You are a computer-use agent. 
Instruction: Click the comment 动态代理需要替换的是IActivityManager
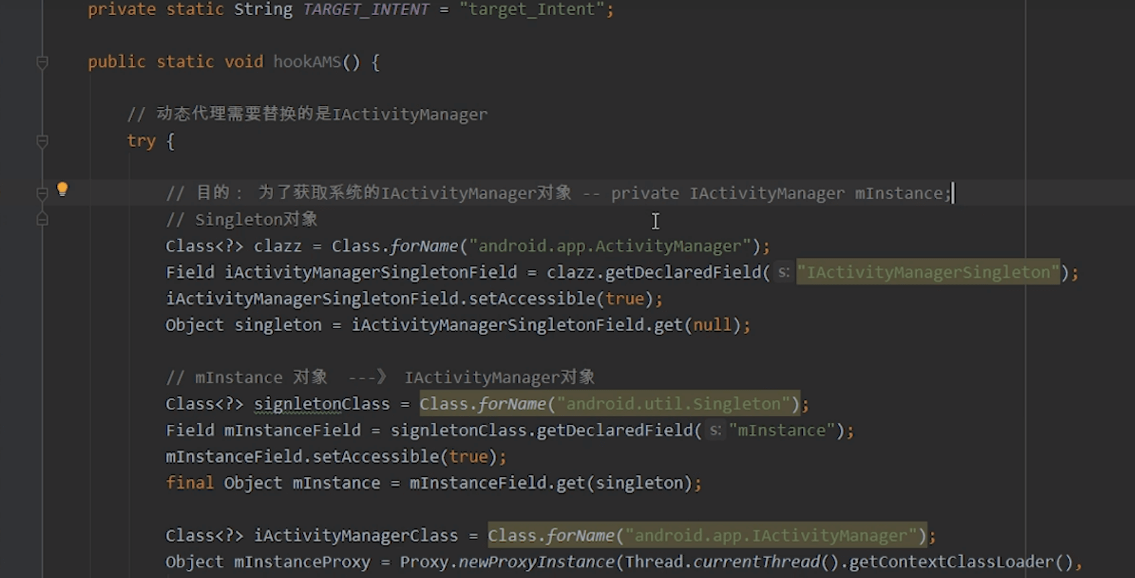click(308, 114)
